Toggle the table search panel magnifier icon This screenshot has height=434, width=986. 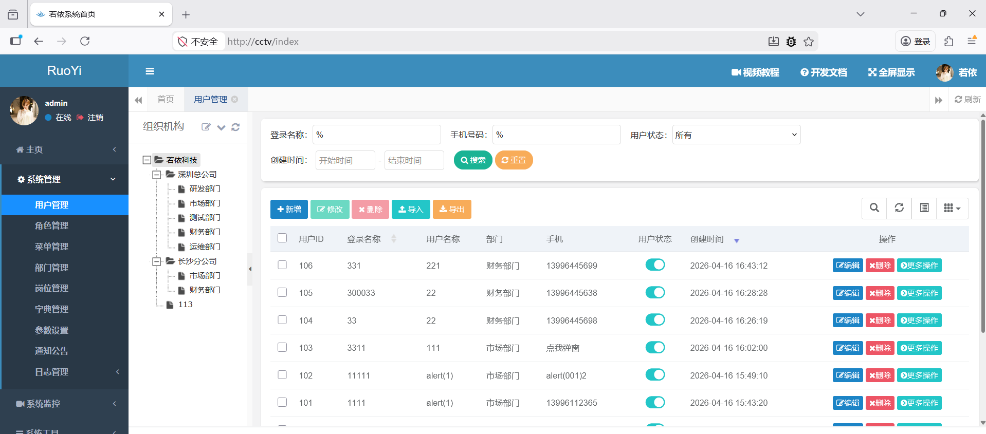pyautogui.click(x=874, y=208)
